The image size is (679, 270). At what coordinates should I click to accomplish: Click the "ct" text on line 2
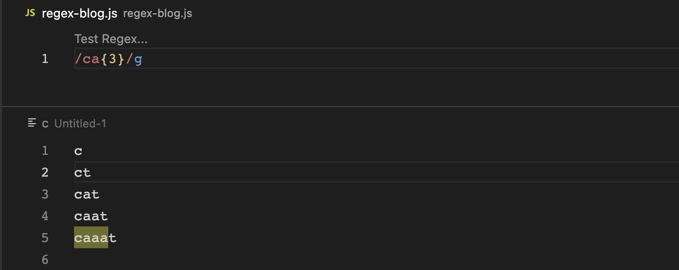point(83,173)
